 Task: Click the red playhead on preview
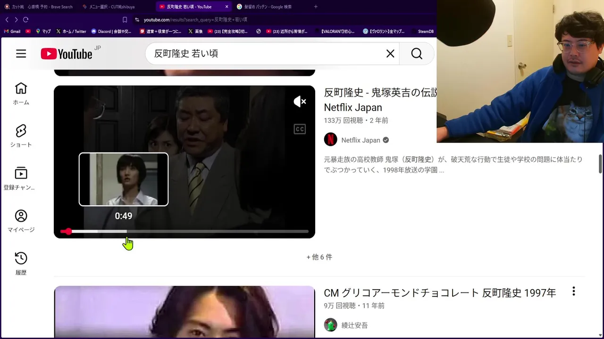coord(68,232)
